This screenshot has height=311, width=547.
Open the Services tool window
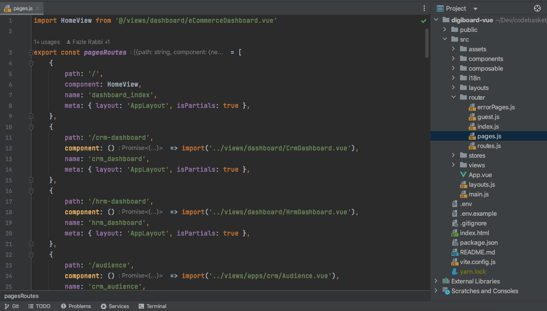(115, 306)
